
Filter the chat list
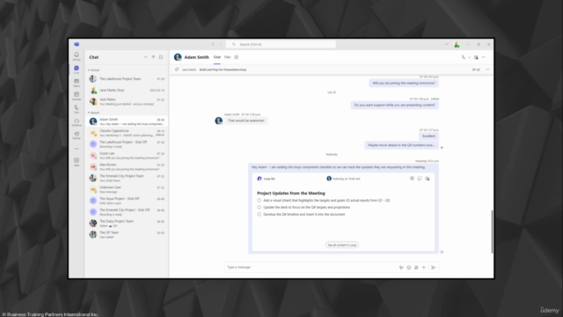pyautogui.click(x=153, y=57)
